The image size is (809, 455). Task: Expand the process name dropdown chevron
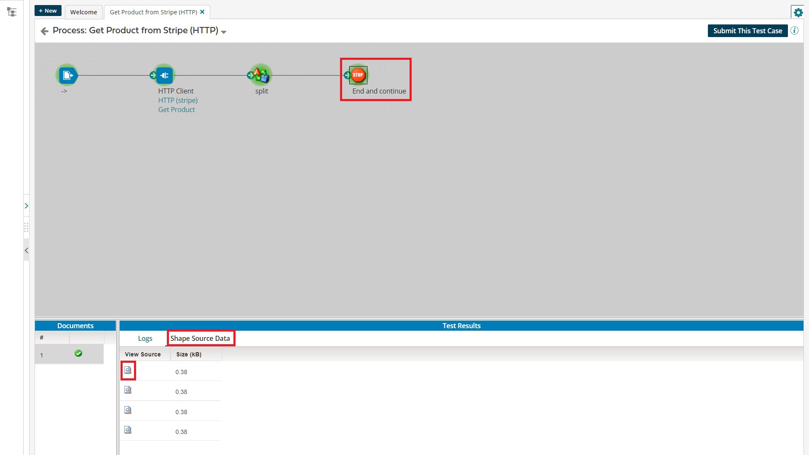point(224,32)
